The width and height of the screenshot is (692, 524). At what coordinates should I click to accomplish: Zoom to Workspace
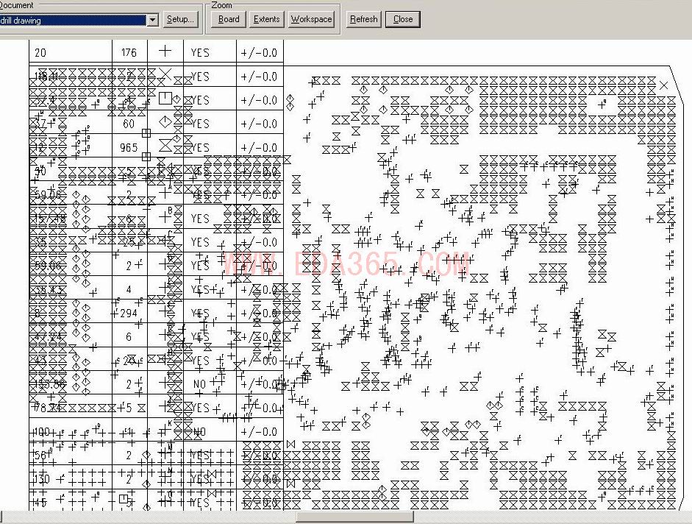[311, 19]
